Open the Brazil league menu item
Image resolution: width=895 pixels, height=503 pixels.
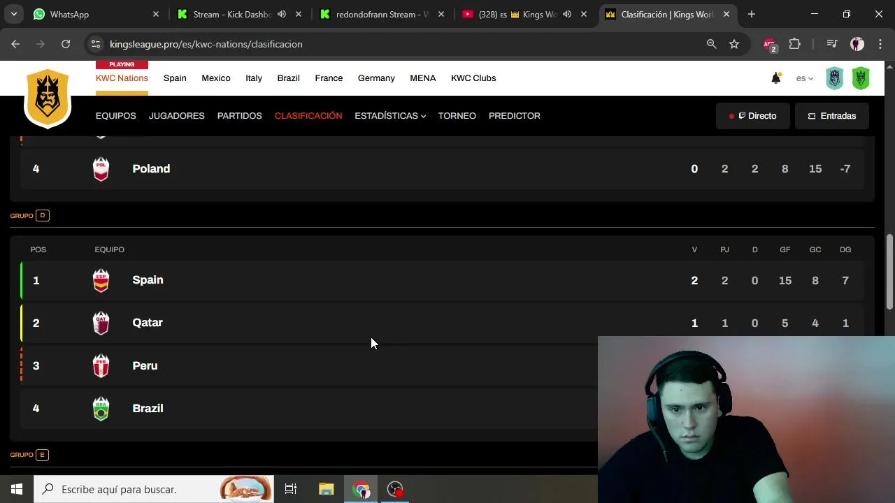[288, 78]
